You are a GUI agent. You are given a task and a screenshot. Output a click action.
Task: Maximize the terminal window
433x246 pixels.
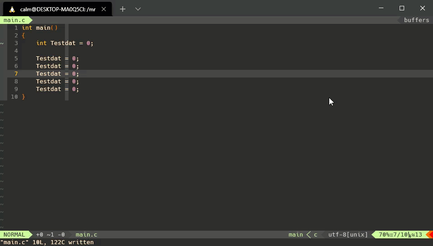tap(402, 8)
